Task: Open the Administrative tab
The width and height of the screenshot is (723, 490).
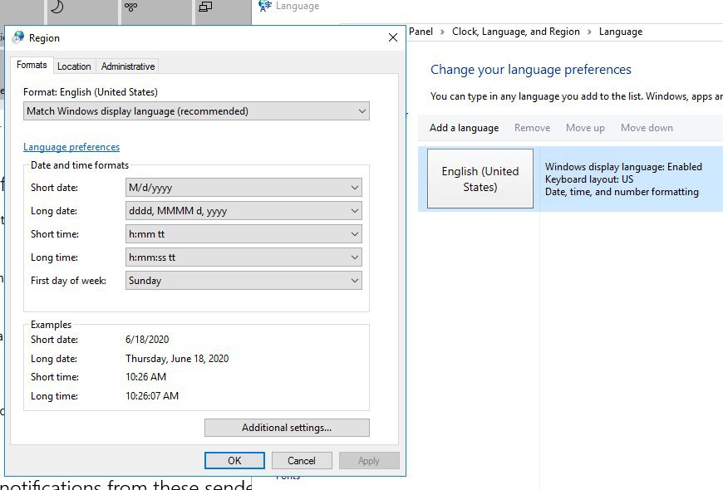Action: (128, 66)
